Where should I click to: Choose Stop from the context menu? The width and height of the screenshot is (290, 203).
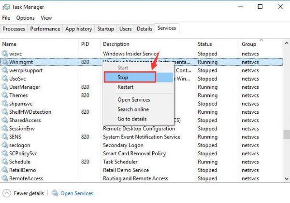point(123,77)
